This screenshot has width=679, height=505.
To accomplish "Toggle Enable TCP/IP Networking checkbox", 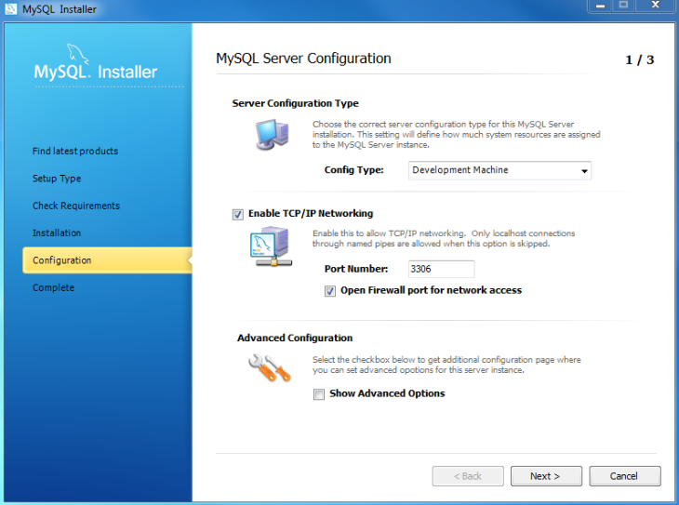I will pos(238,215).
